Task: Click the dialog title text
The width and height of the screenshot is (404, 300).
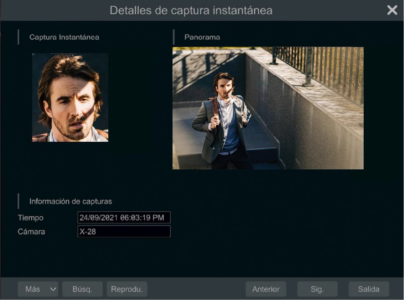Action: tap(191, 11)
